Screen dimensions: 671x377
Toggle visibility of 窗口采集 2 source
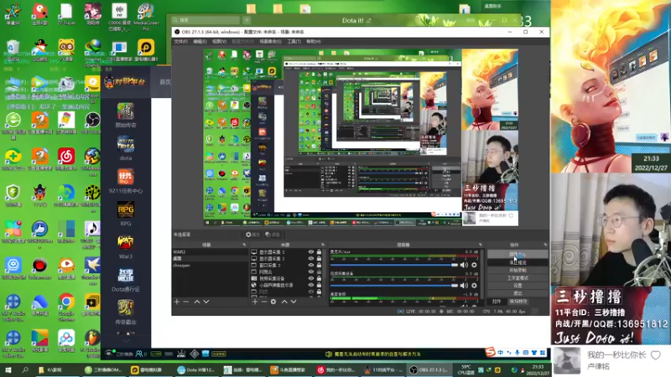(x=311, y=265)
